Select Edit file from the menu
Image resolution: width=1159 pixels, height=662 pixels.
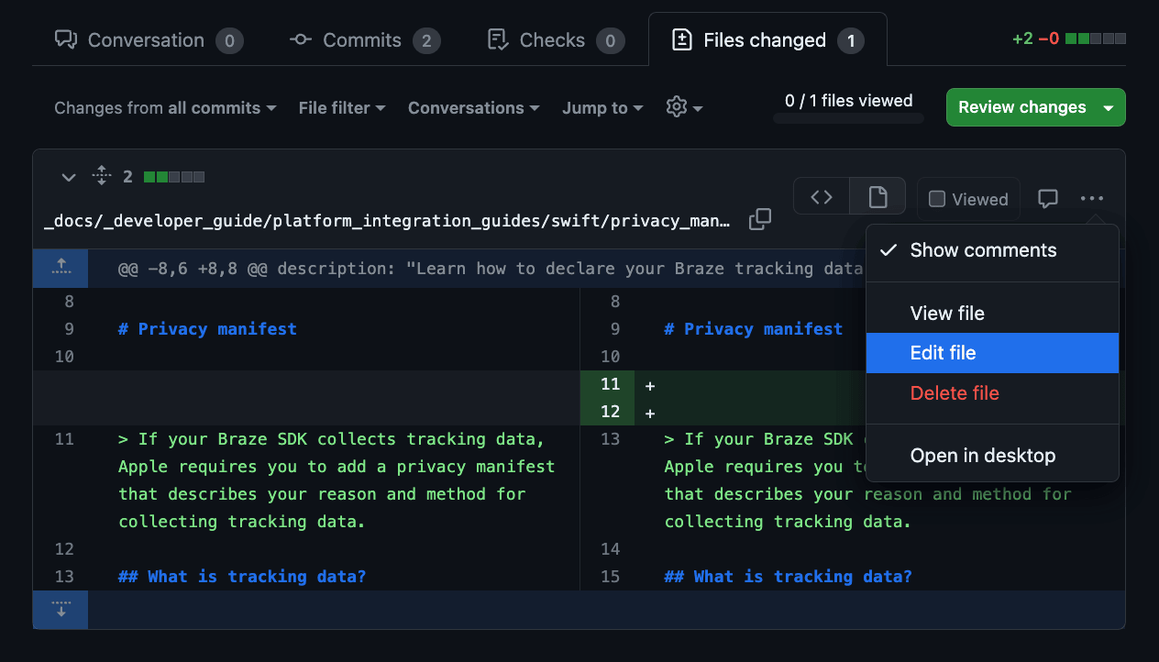coord(943,353)
